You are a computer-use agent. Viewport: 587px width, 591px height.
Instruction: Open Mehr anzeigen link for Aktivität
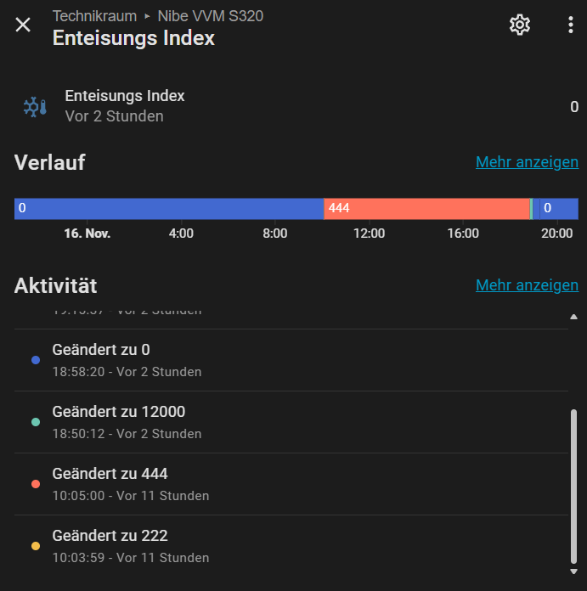527,285
